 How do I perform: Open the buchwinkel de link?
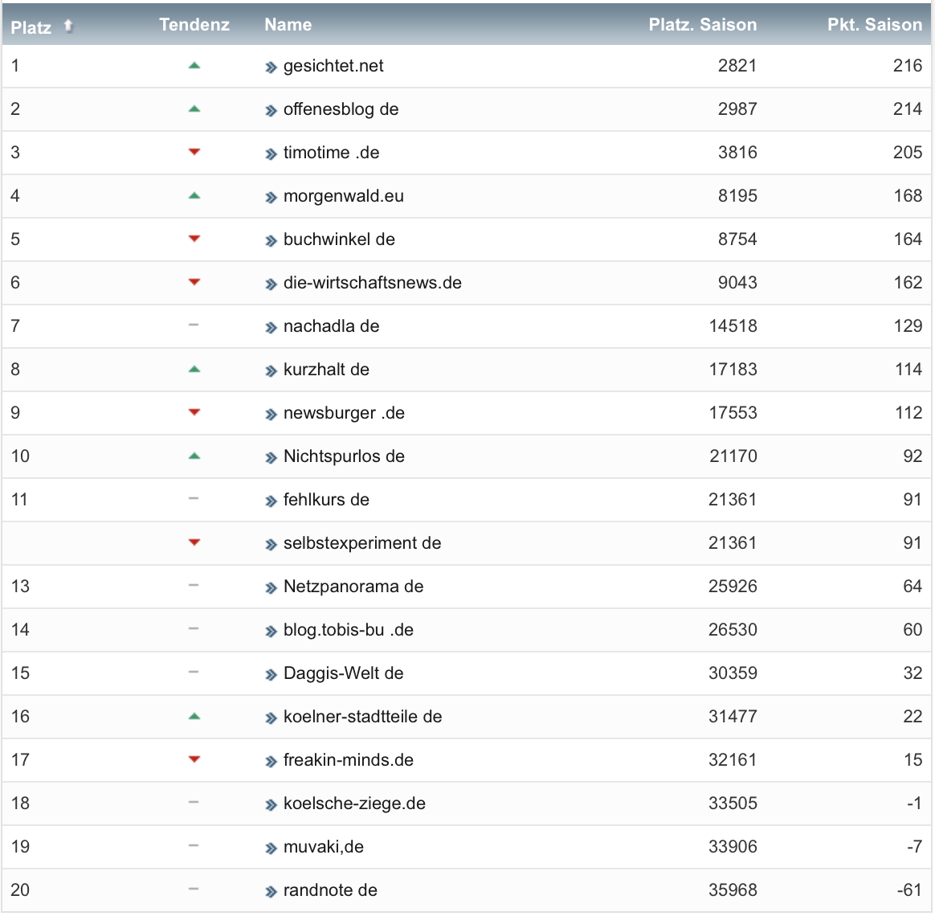point(339,239)
